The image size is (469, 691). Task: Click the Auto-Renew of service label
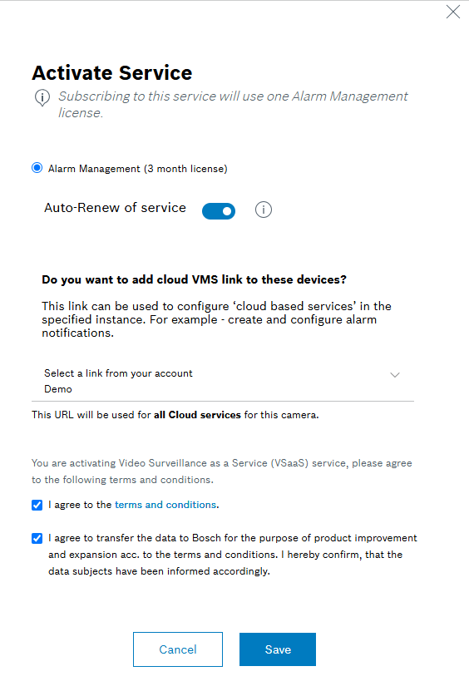click(x=115, y=208)
